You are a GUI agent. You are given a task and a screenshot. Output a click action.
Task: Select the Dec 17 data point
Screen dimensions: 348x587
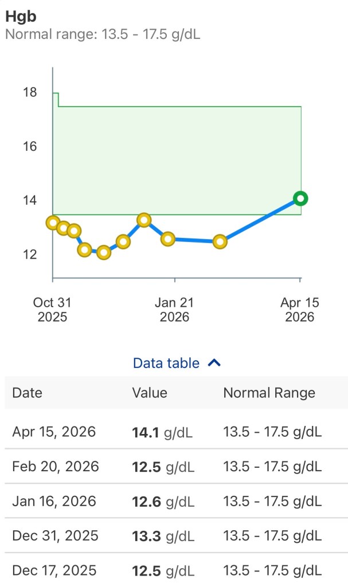(122, 242)
